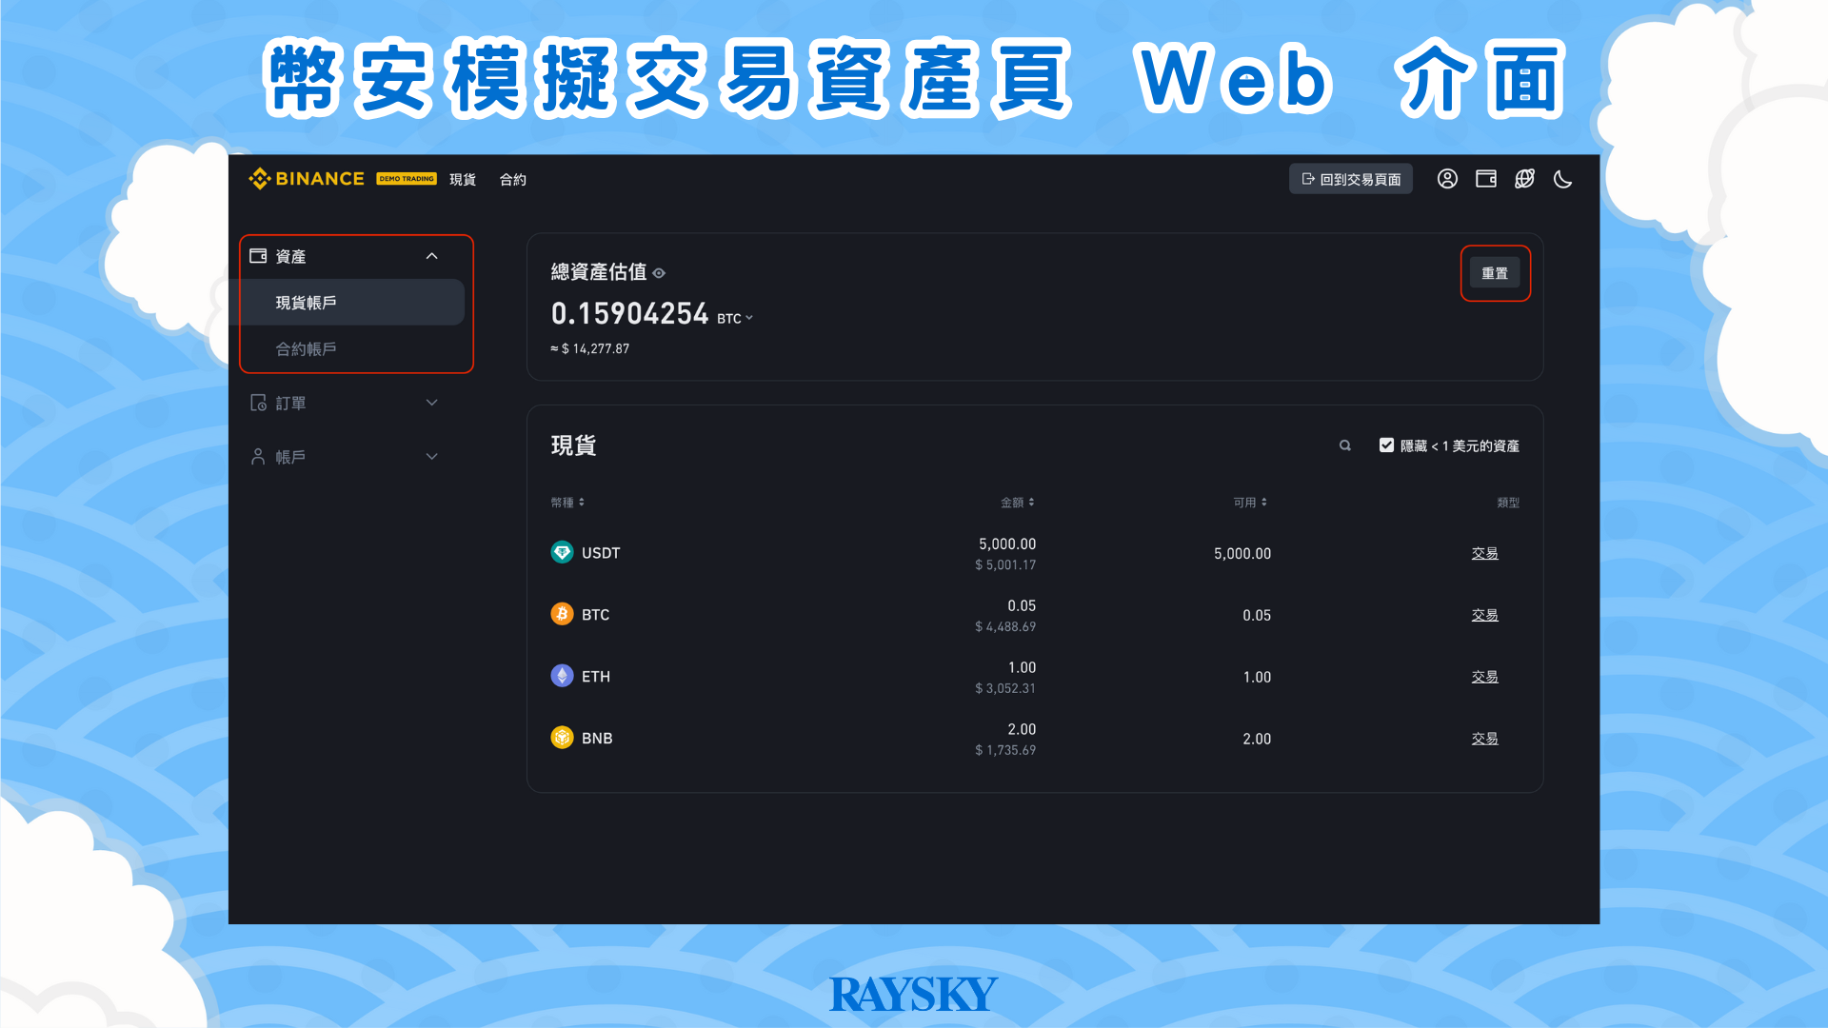Click the BNB coin icon
Image resolution: width=1828 pixels, height=1028 pixels.
(562, 738)
